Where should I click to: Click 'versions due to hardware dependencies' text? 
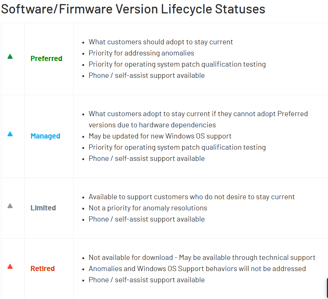point(152,125)
